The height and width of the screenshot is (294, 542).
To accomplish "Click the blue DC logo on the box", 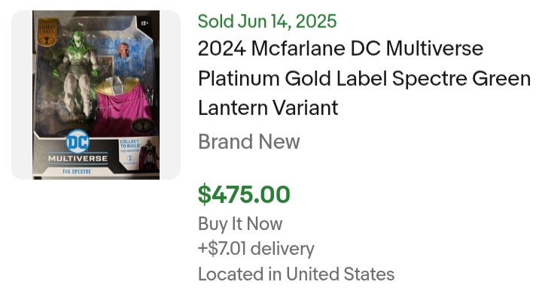I will pyautogui.click(x=78, y=141).
